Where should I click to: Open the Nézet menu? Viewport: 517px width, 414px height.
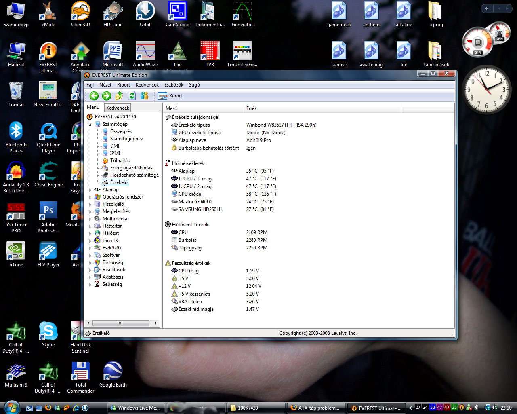pos(105,85)
